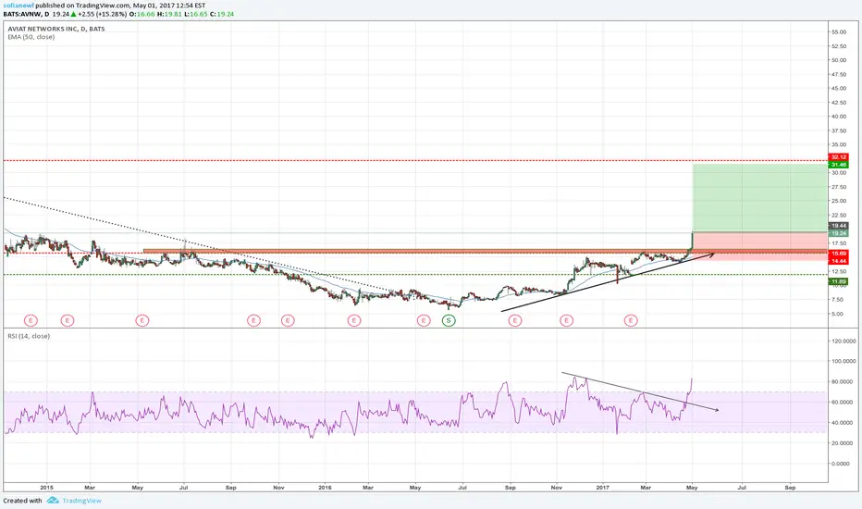
Task: Click the earnings E marker just after May 2016
Action: pos(424,320)
